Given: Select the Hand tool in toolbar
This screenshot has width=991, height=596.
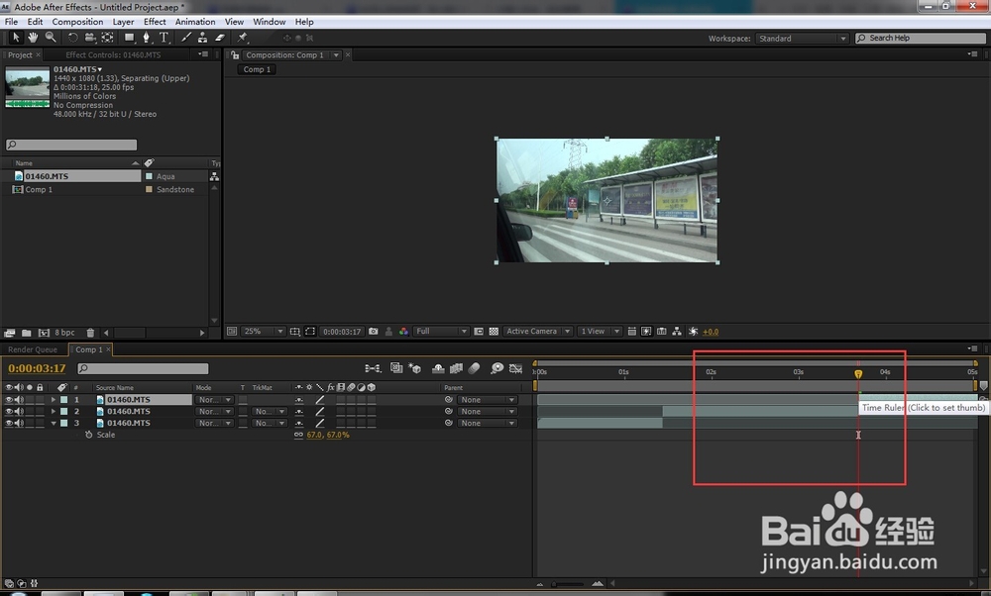Looking at the screenshot, I should click(x=33, y=38).
